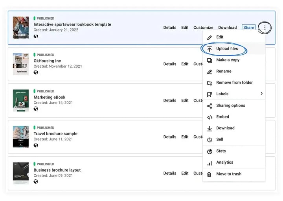Click globe icon under Business brochure layout

pos(36,181)
